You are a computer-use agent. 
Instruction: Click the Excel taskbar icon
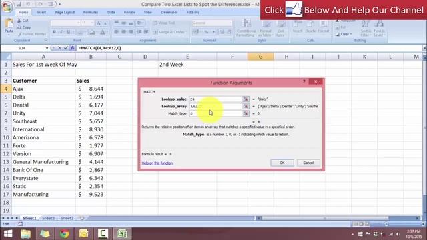[x=122, y=234]
